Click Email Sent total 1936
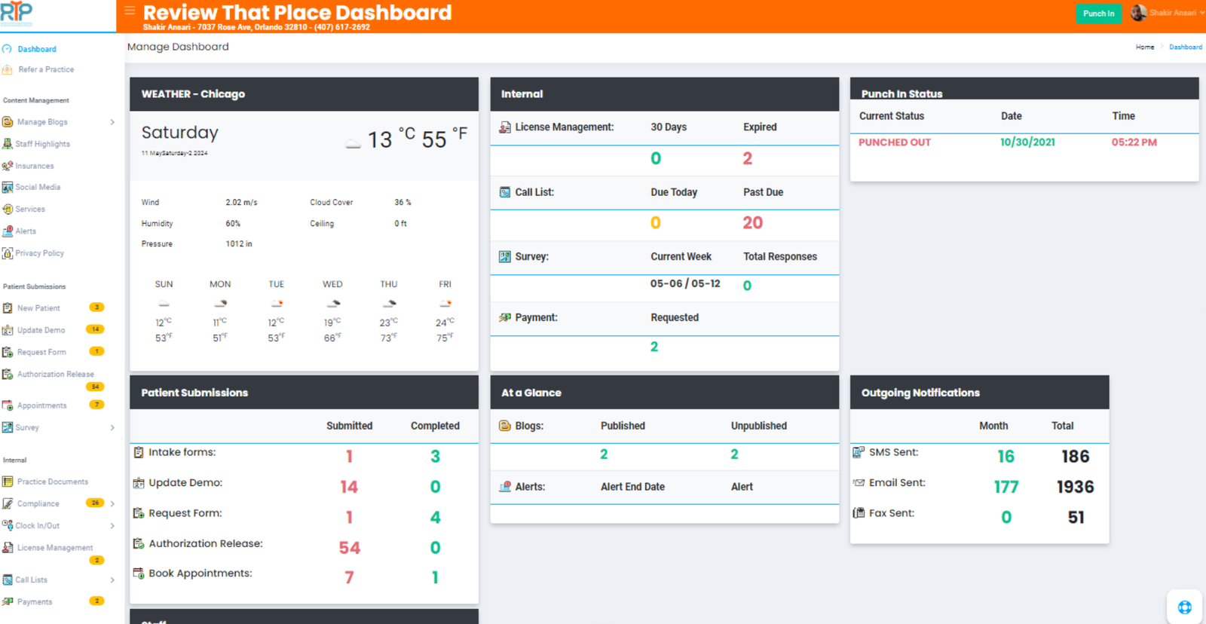The height and width of the screenshot is (624, 1206). 1075,487
